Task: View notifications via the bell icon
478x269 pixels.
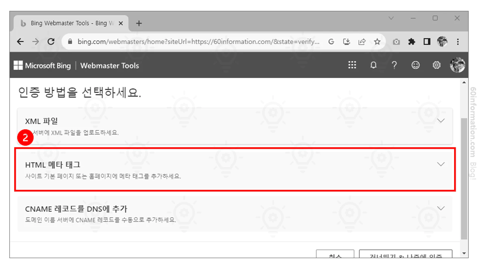Action: coord(373,65)
